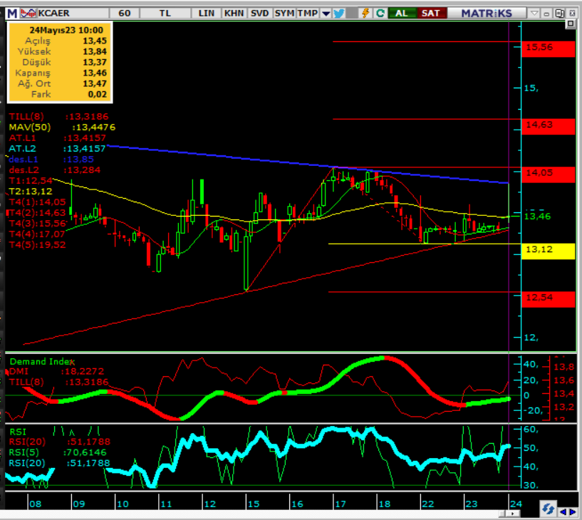
Task: Click the yellow 13,12 price tag
Action: [549, 251]
